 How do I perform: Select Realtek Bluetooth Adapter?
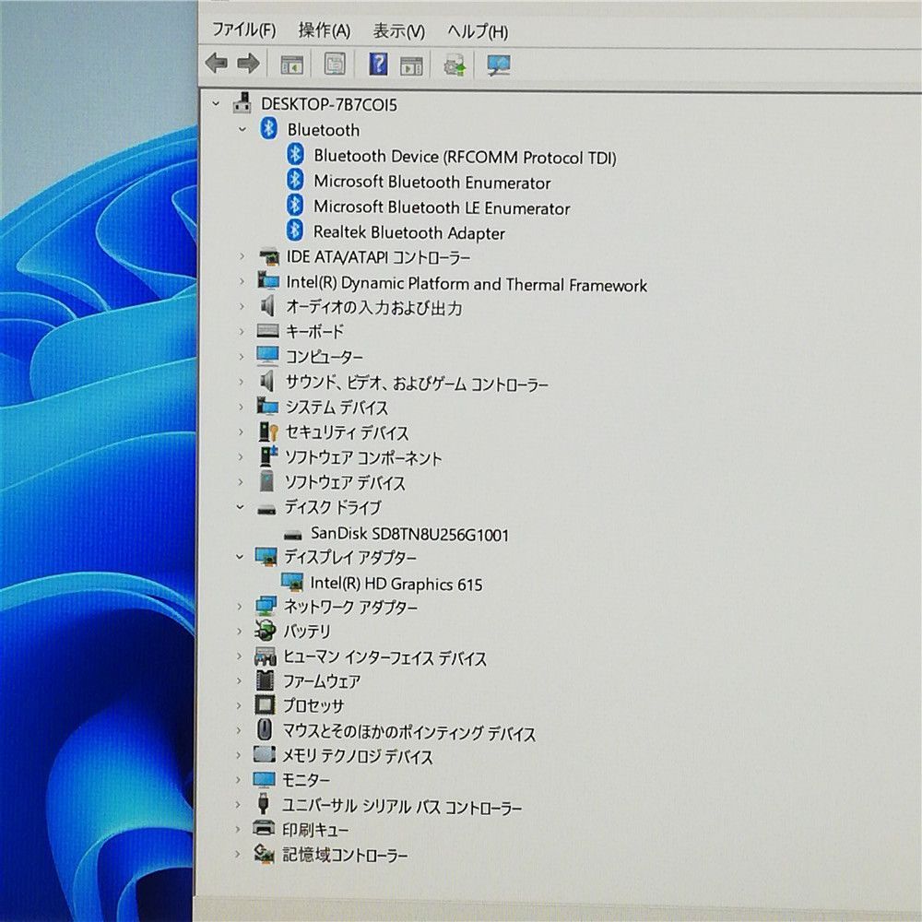408,232
